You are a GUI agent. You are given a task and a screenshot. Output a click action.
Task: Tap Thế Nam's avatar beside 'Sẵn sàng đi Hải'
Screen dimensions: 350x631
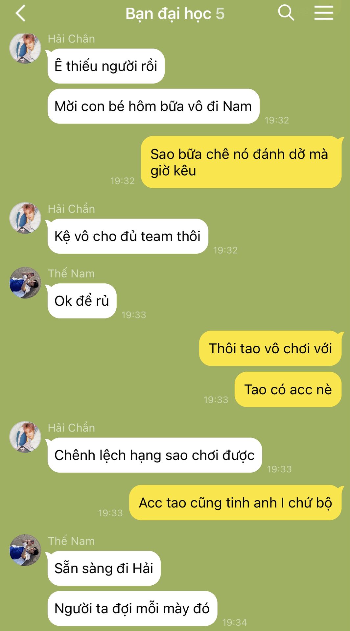pyautogui.click(x=25, y=550)
